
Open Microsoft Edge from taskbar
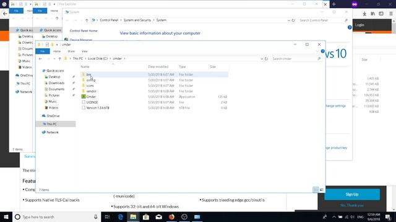(x=121, y=216)
